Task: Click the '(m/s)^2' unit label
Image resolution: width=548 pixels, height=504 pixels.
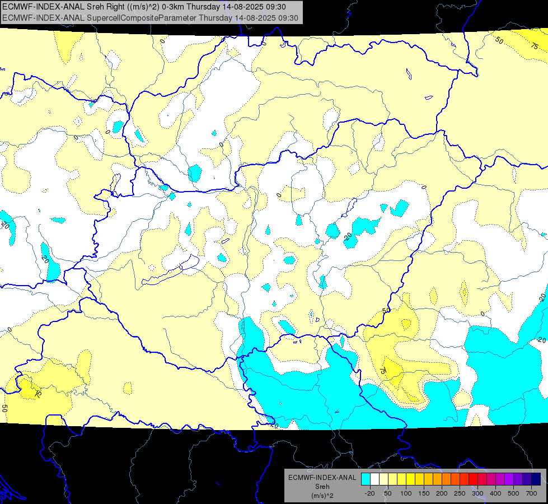Action: pyautogui.click(x=322, y=496)
